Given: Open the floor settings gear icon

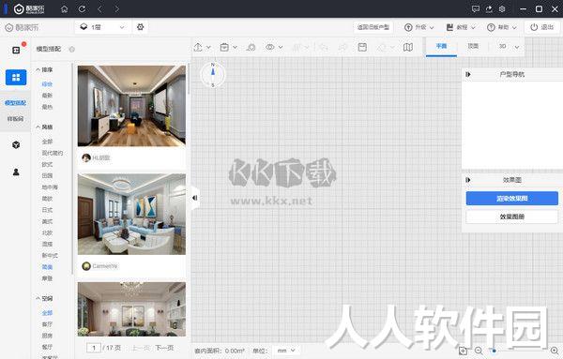Looking at the screenshot, I should click(x=141, y=27).
